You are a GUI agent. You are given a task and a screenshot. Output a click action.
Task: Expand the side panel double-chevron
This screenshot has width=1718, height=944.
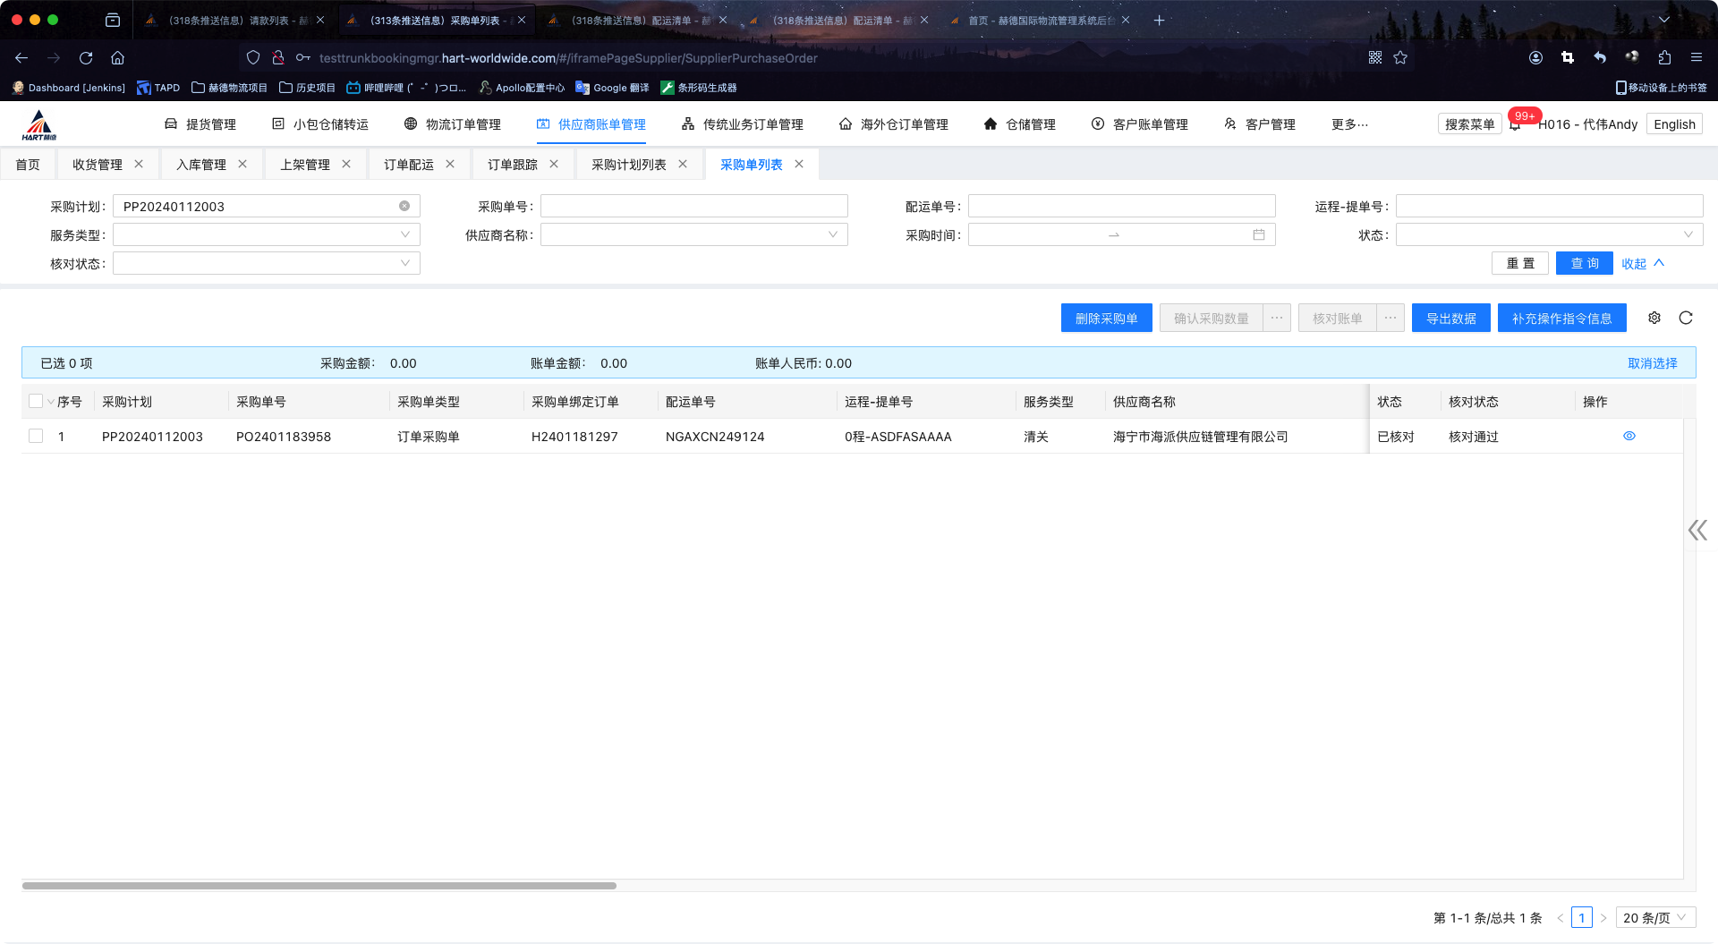[x=1697, y=531]
